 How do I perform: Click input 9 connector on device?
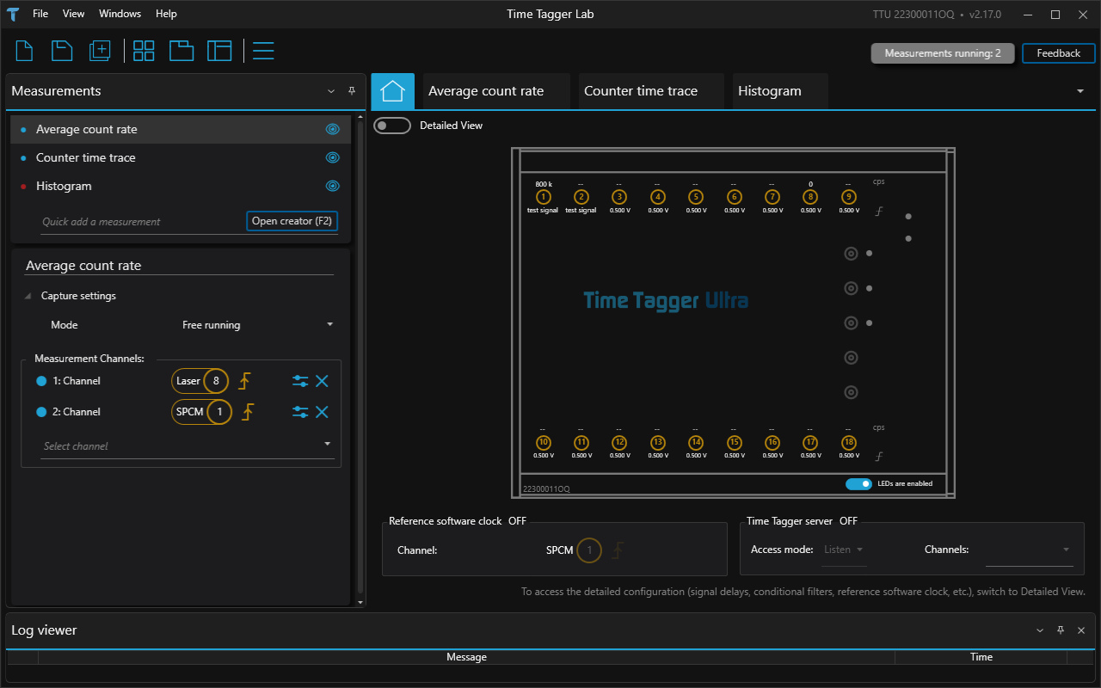click(849, 197)
